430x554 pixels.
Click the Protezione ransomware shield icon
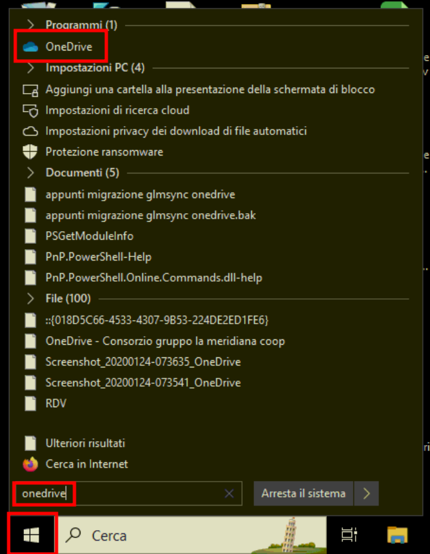[x=30, y=152]
